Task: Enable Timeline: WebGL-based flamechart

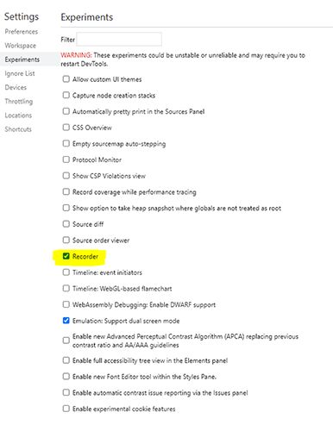Action: pos(66,288)
